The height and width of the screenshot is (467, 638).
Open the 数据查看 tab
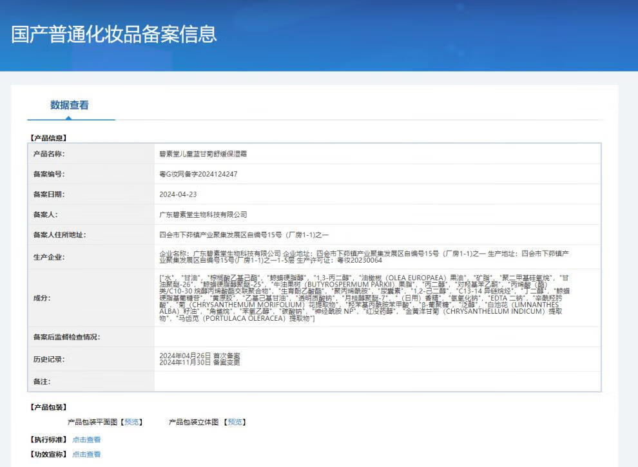coord(70,106)
